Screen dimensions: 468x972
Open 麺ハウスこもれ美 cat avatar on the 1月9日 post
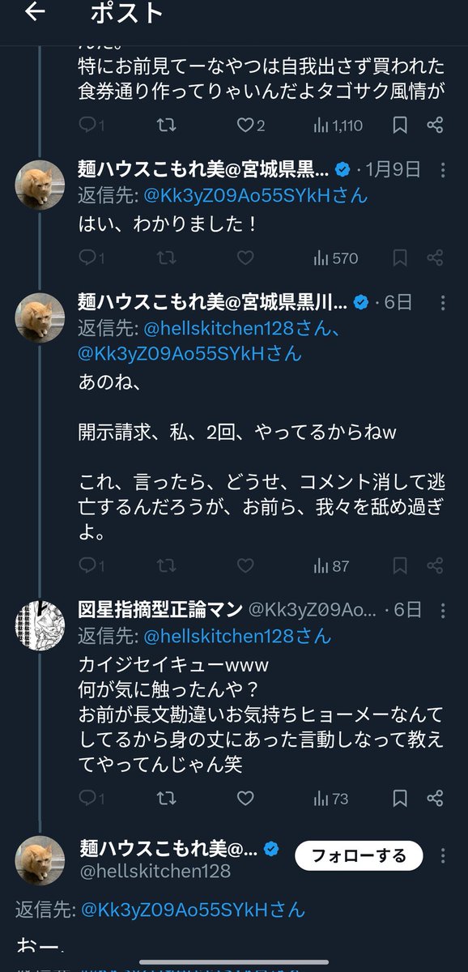coord(40,185)
